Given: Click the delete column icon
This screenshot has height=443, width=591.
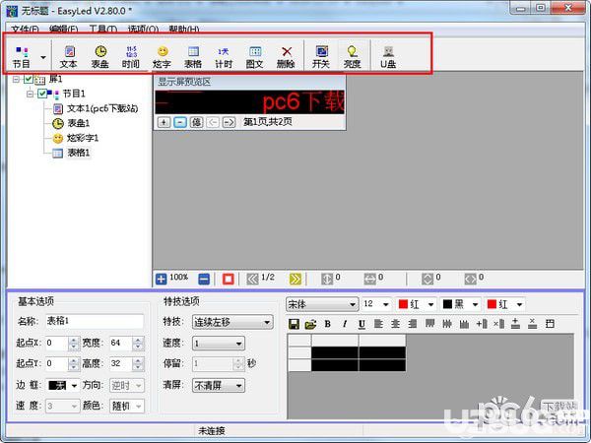Looking at the screenshot, I should [499, 324].
